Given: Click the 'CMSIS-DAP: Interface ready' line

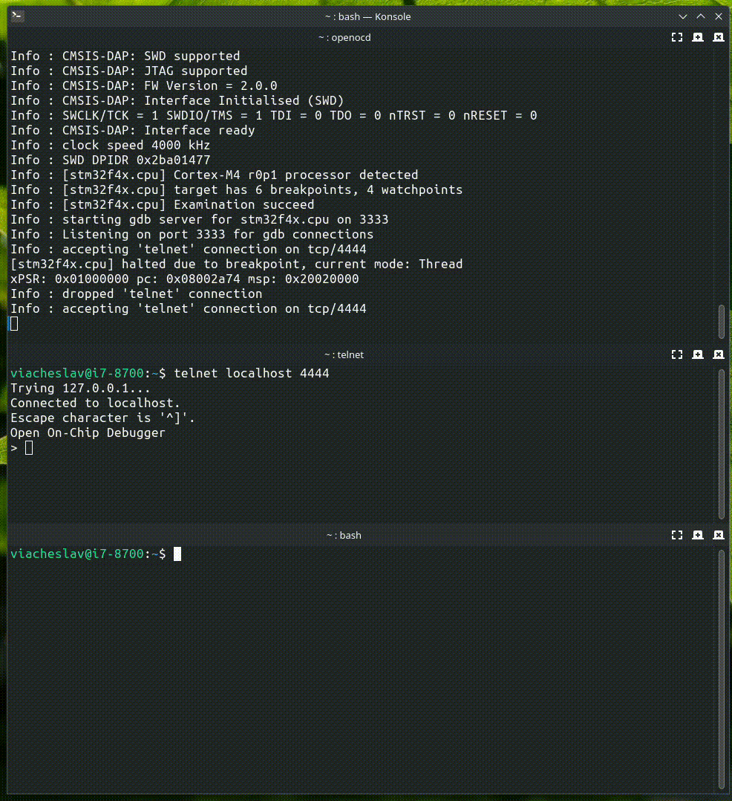Looking at the screenshot, I should point(133,130).
